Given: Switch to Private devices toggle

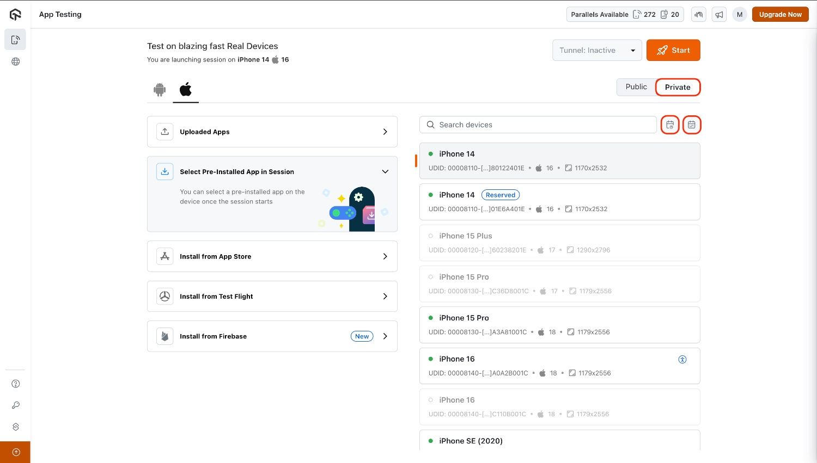Looking at the screenshot, I should tap(677, 87).
